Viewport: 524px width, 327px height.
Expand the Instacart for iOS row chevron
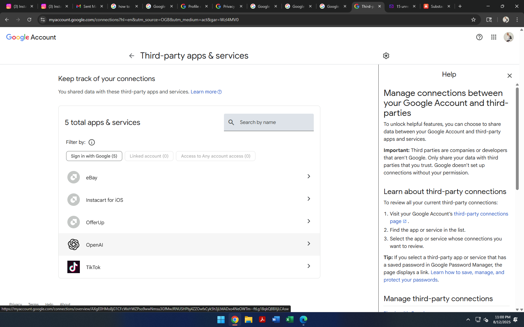[x=309, y=199]
